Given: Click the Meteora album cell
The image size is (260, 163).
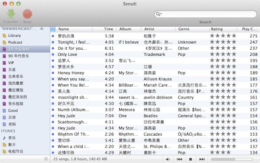Looking at the screenshot, I should (127, 109).
